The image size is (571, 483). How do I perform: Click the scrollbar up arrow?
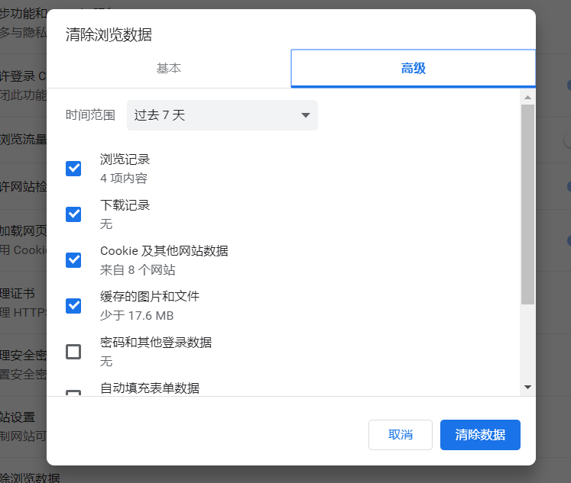527,97
